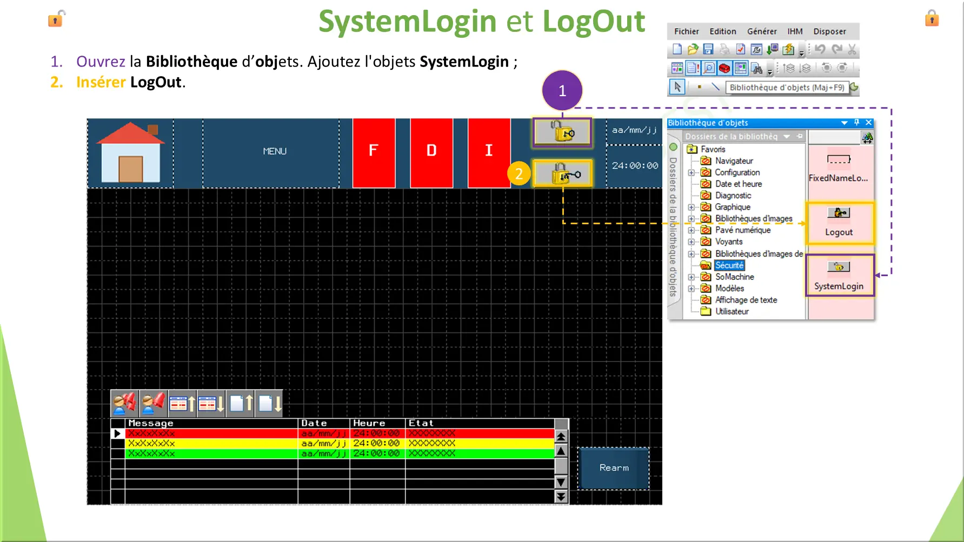
Task: Open first toolbar overflow dropdown arrow
Action: pyautogui.click(x=801, y=53)
